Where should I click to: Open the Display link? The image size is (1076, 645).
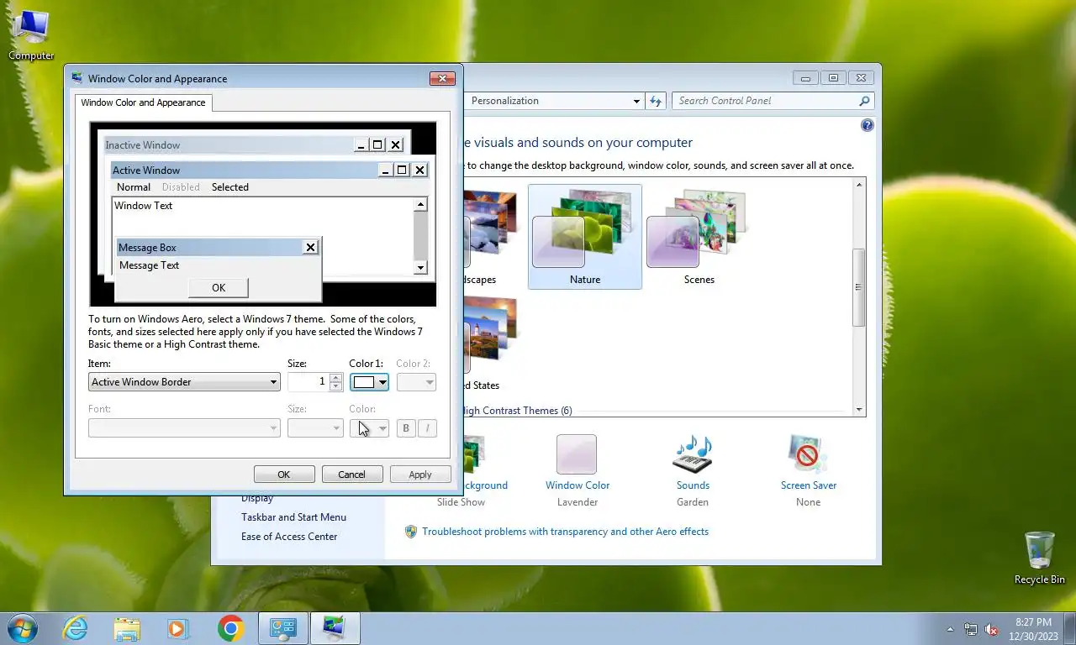point(257,499)
